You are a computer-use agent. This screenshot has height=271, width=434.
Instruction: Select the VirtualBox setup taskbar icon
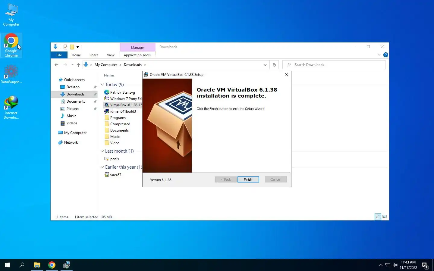tap(66, 265)
